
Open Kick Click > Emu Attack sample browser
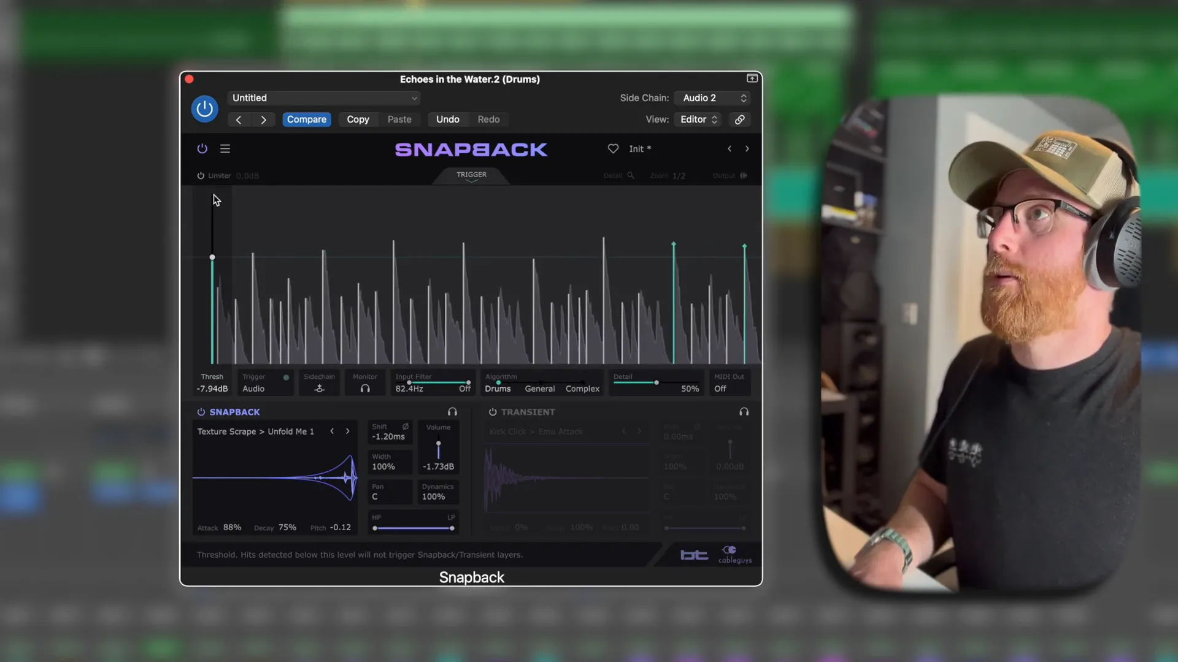pyautogui.click(x=536, y=432)
